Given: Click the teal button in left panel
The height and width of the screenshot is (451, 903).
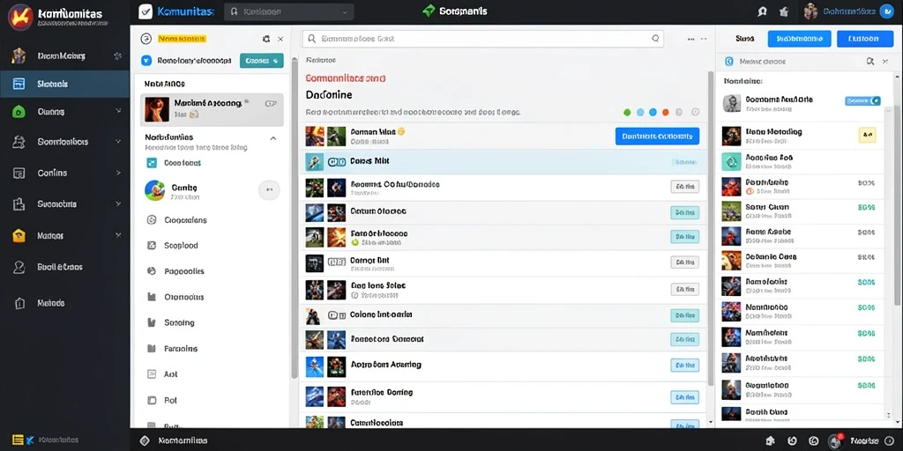Looking at the screenshot, I should 261,61.
